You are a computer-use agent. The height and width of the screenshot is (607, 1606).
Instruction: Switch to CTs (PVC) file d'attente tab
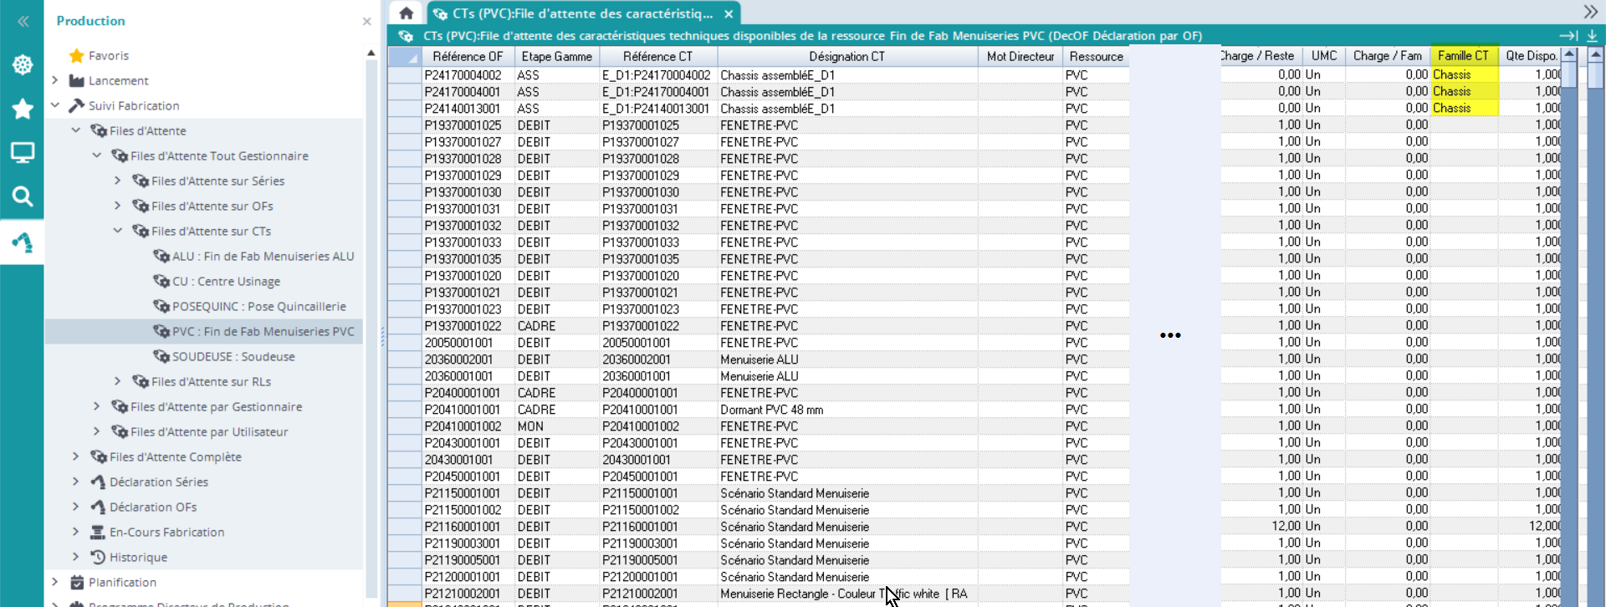click(582, 13)
